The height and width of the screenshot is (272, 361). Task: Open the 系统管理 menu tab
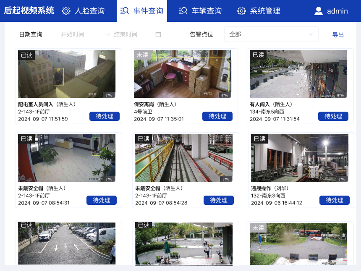(x=259, y=11)
